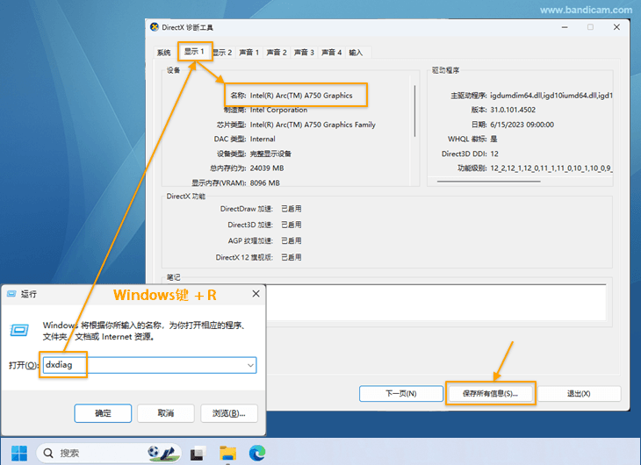Click the Run dialog title bar icon
The image size is (641, 465).
[x=11, y=294]
